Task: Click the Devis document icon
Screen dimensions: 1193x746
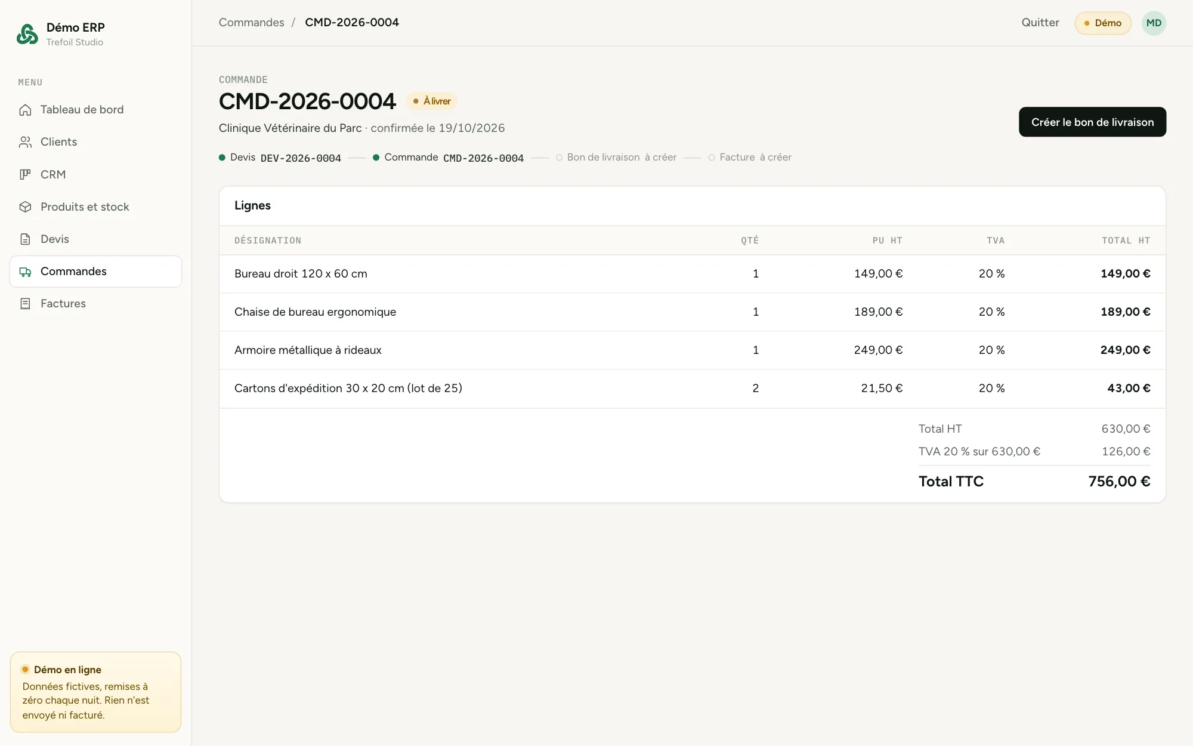Action: (x=25, y=239)
